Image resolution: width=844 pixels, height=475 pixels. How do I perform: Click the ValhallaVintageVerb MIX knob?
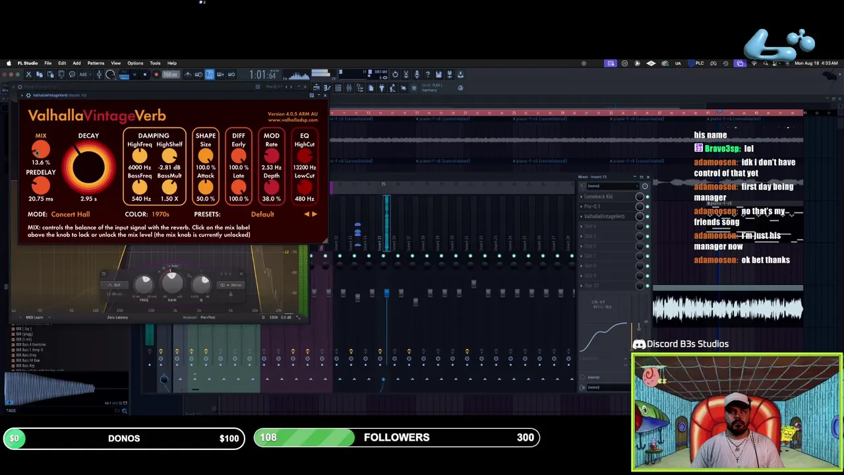41,149
